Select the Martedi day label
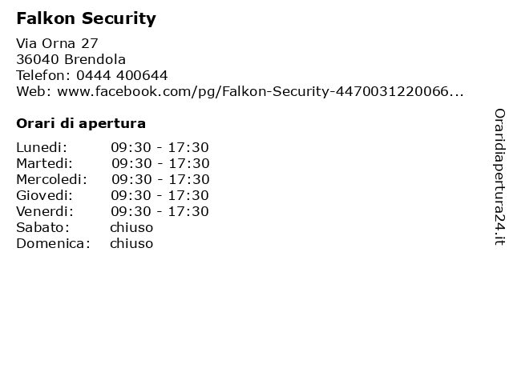 [x=45, y=163]
